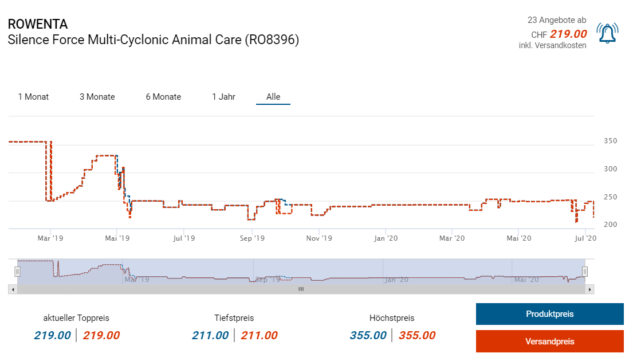Toggle the Produktpreis series
The image size is (629, 357).
pyautogui.click(x=549, y=314)
